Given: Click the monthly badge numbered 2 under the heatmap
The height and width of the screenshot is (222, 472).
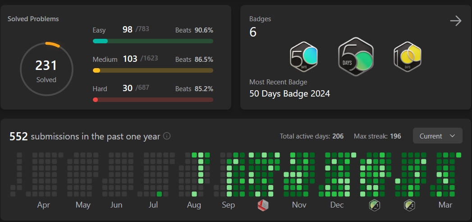Looking at the screenshot, I should tap(409, 205).
